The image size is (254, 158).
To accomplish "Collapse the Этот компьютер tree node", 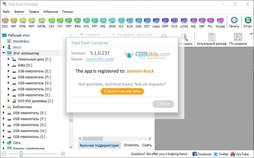I will [4, 53].
